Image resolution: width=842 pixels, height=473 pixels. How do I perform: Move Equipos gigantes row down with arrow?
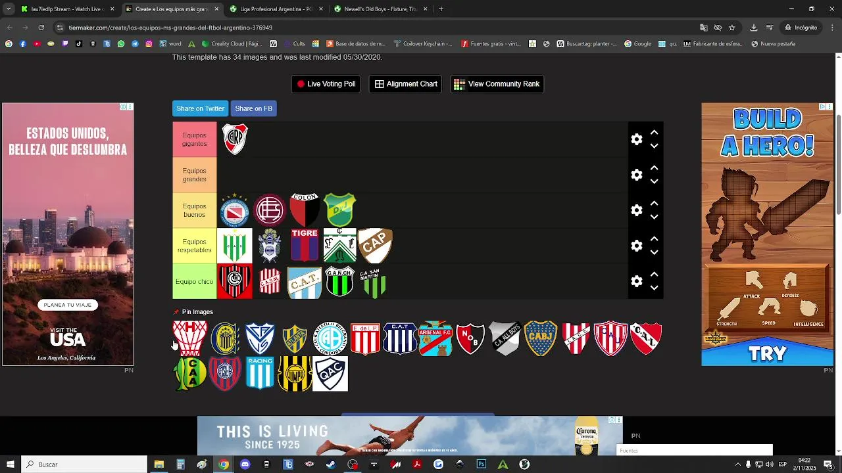(x=654, y=146)
